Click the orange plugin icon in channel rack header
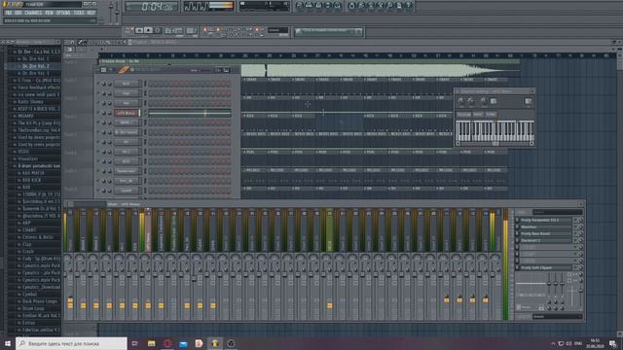 (124, 70)
